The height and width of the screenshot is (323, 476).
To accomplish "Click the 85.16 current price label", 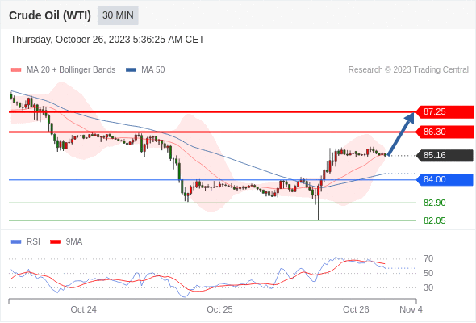I will point(445,155).
